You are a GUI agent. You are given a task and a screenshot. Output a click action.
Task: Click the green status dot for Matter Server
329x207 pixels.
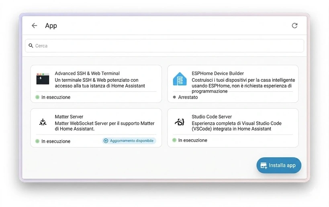point(37,141)
